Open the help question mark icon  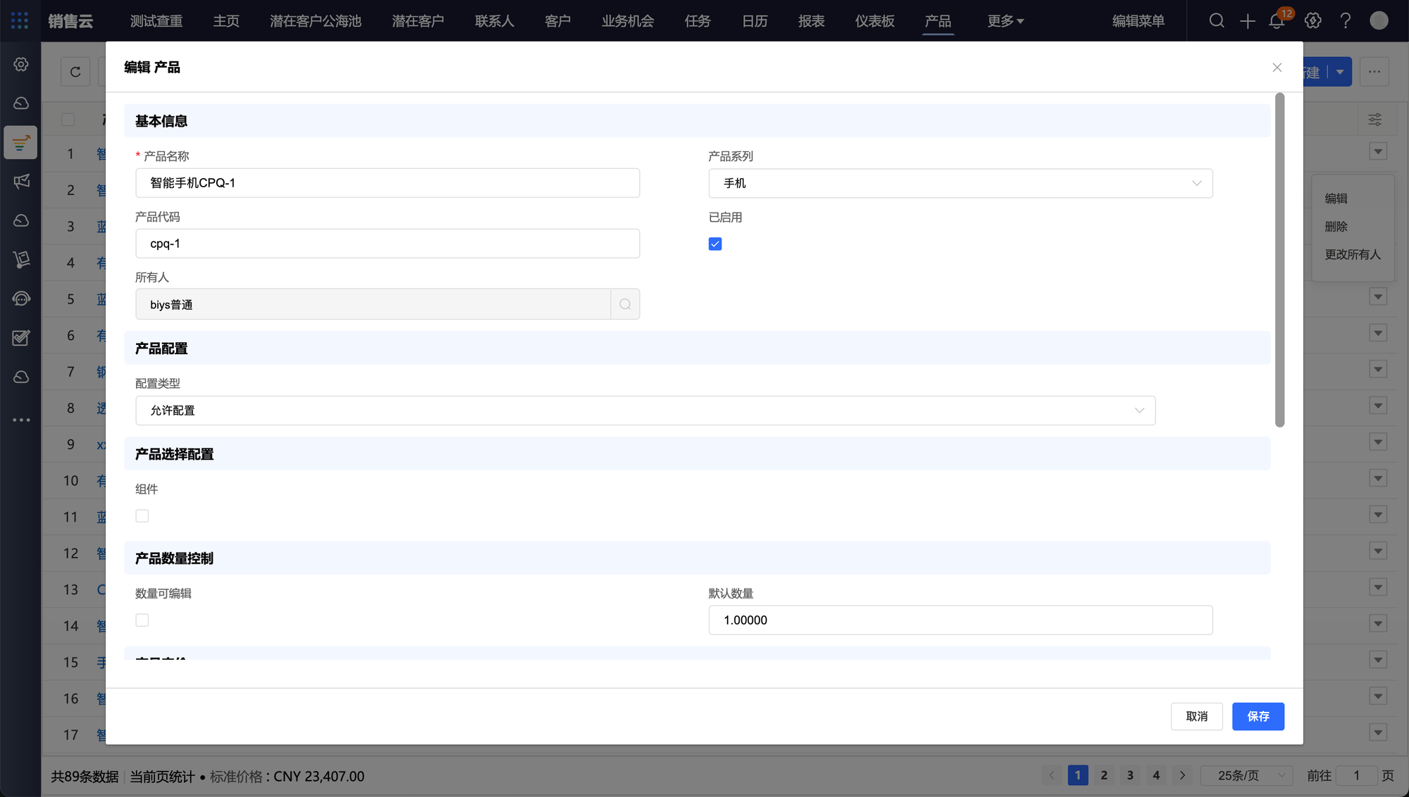(x=1346, y=21)
